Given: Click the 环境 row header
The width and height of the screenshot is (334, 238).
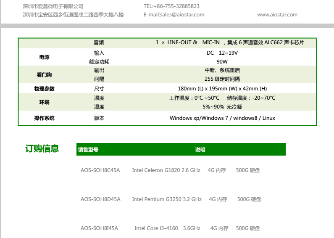Looking at the screenshot, I should 44,102.
